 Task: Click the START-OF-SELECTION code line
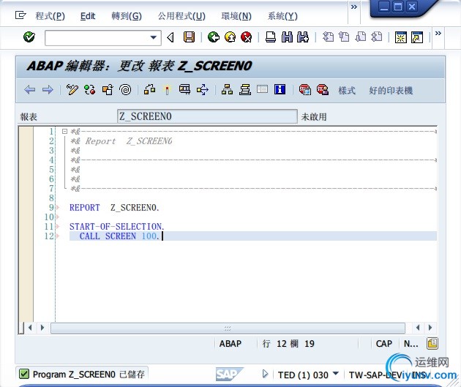click(x=117, y=227)
